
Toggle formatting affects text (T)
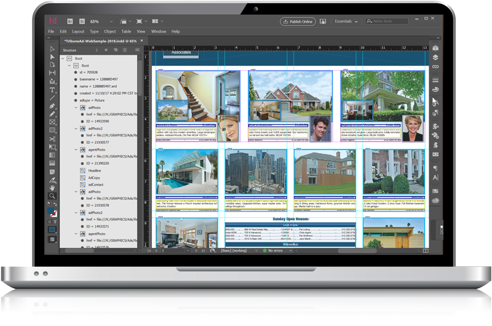coord(55,221)
